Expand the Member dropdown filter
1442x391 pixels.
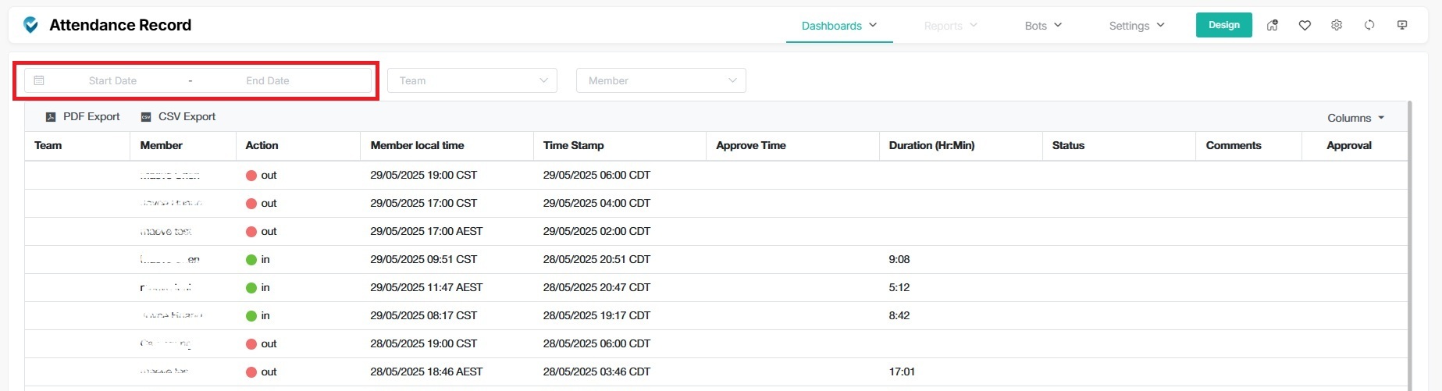(x=660, y=80)
